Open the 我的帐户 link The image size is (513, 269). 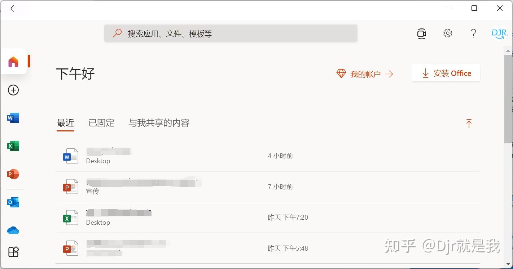pos(365,74)
